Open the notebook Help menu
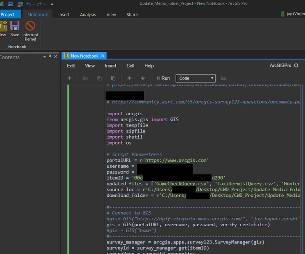Image resolution: width=305 pixels, height=254 pixels. [149, 66]
